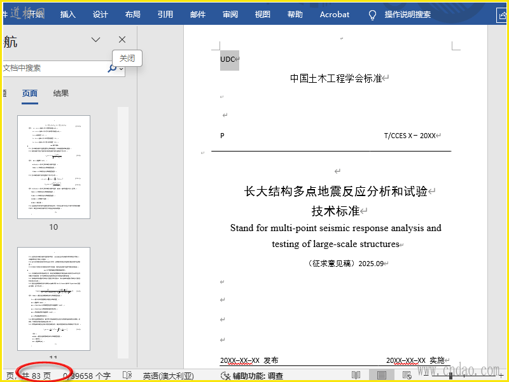Click the 英语(澳大利亚) language indicator
Screen dimensions: 509x382
click(169, 376)
